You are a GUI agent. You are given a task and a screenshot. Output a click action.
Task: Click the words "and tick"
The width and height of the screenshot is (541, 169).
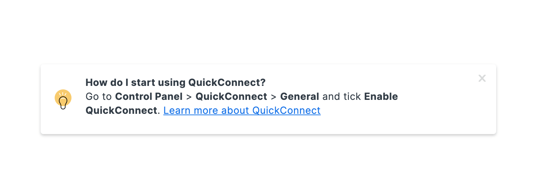coord(342,97)
